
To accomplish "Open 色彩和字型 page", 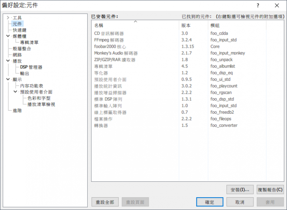I will (x=39, y=98).
